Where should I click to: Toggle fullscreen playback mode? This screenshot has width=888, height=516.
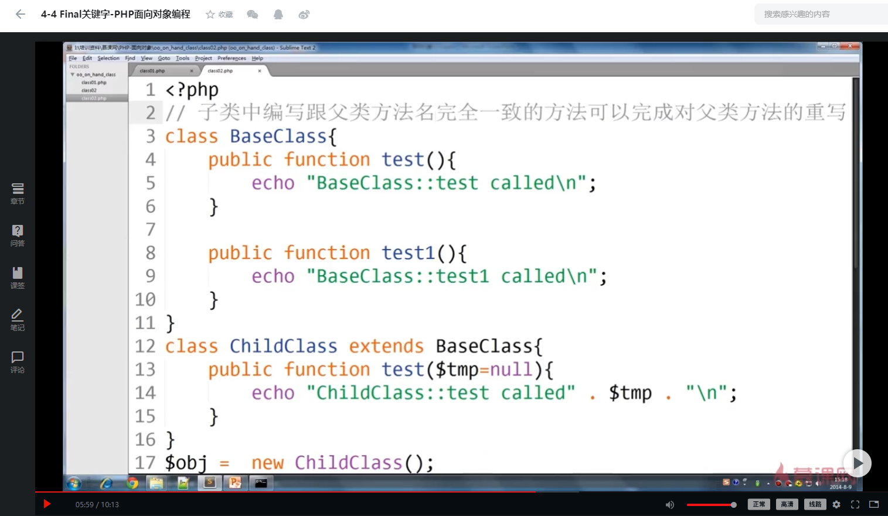tap(855, 504)
